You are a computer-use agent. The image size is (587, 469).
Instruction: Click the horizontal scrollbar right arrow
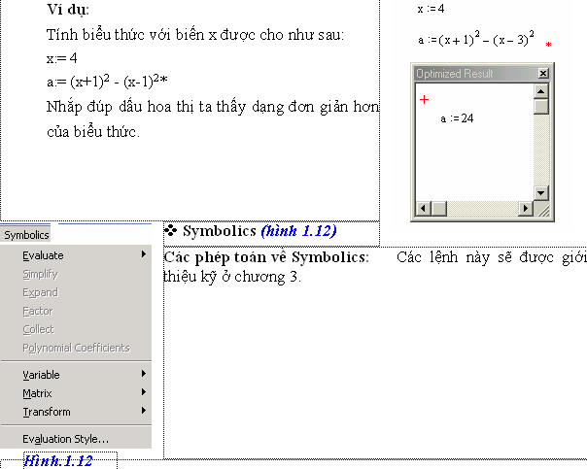click(x=526, y=209)
